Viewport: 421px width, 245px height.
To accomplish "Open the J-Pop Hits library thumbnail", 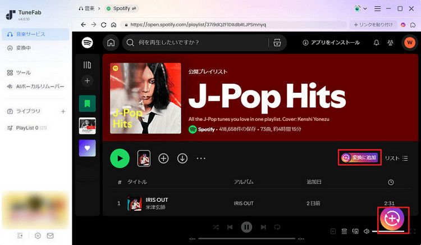I will 87,126.
